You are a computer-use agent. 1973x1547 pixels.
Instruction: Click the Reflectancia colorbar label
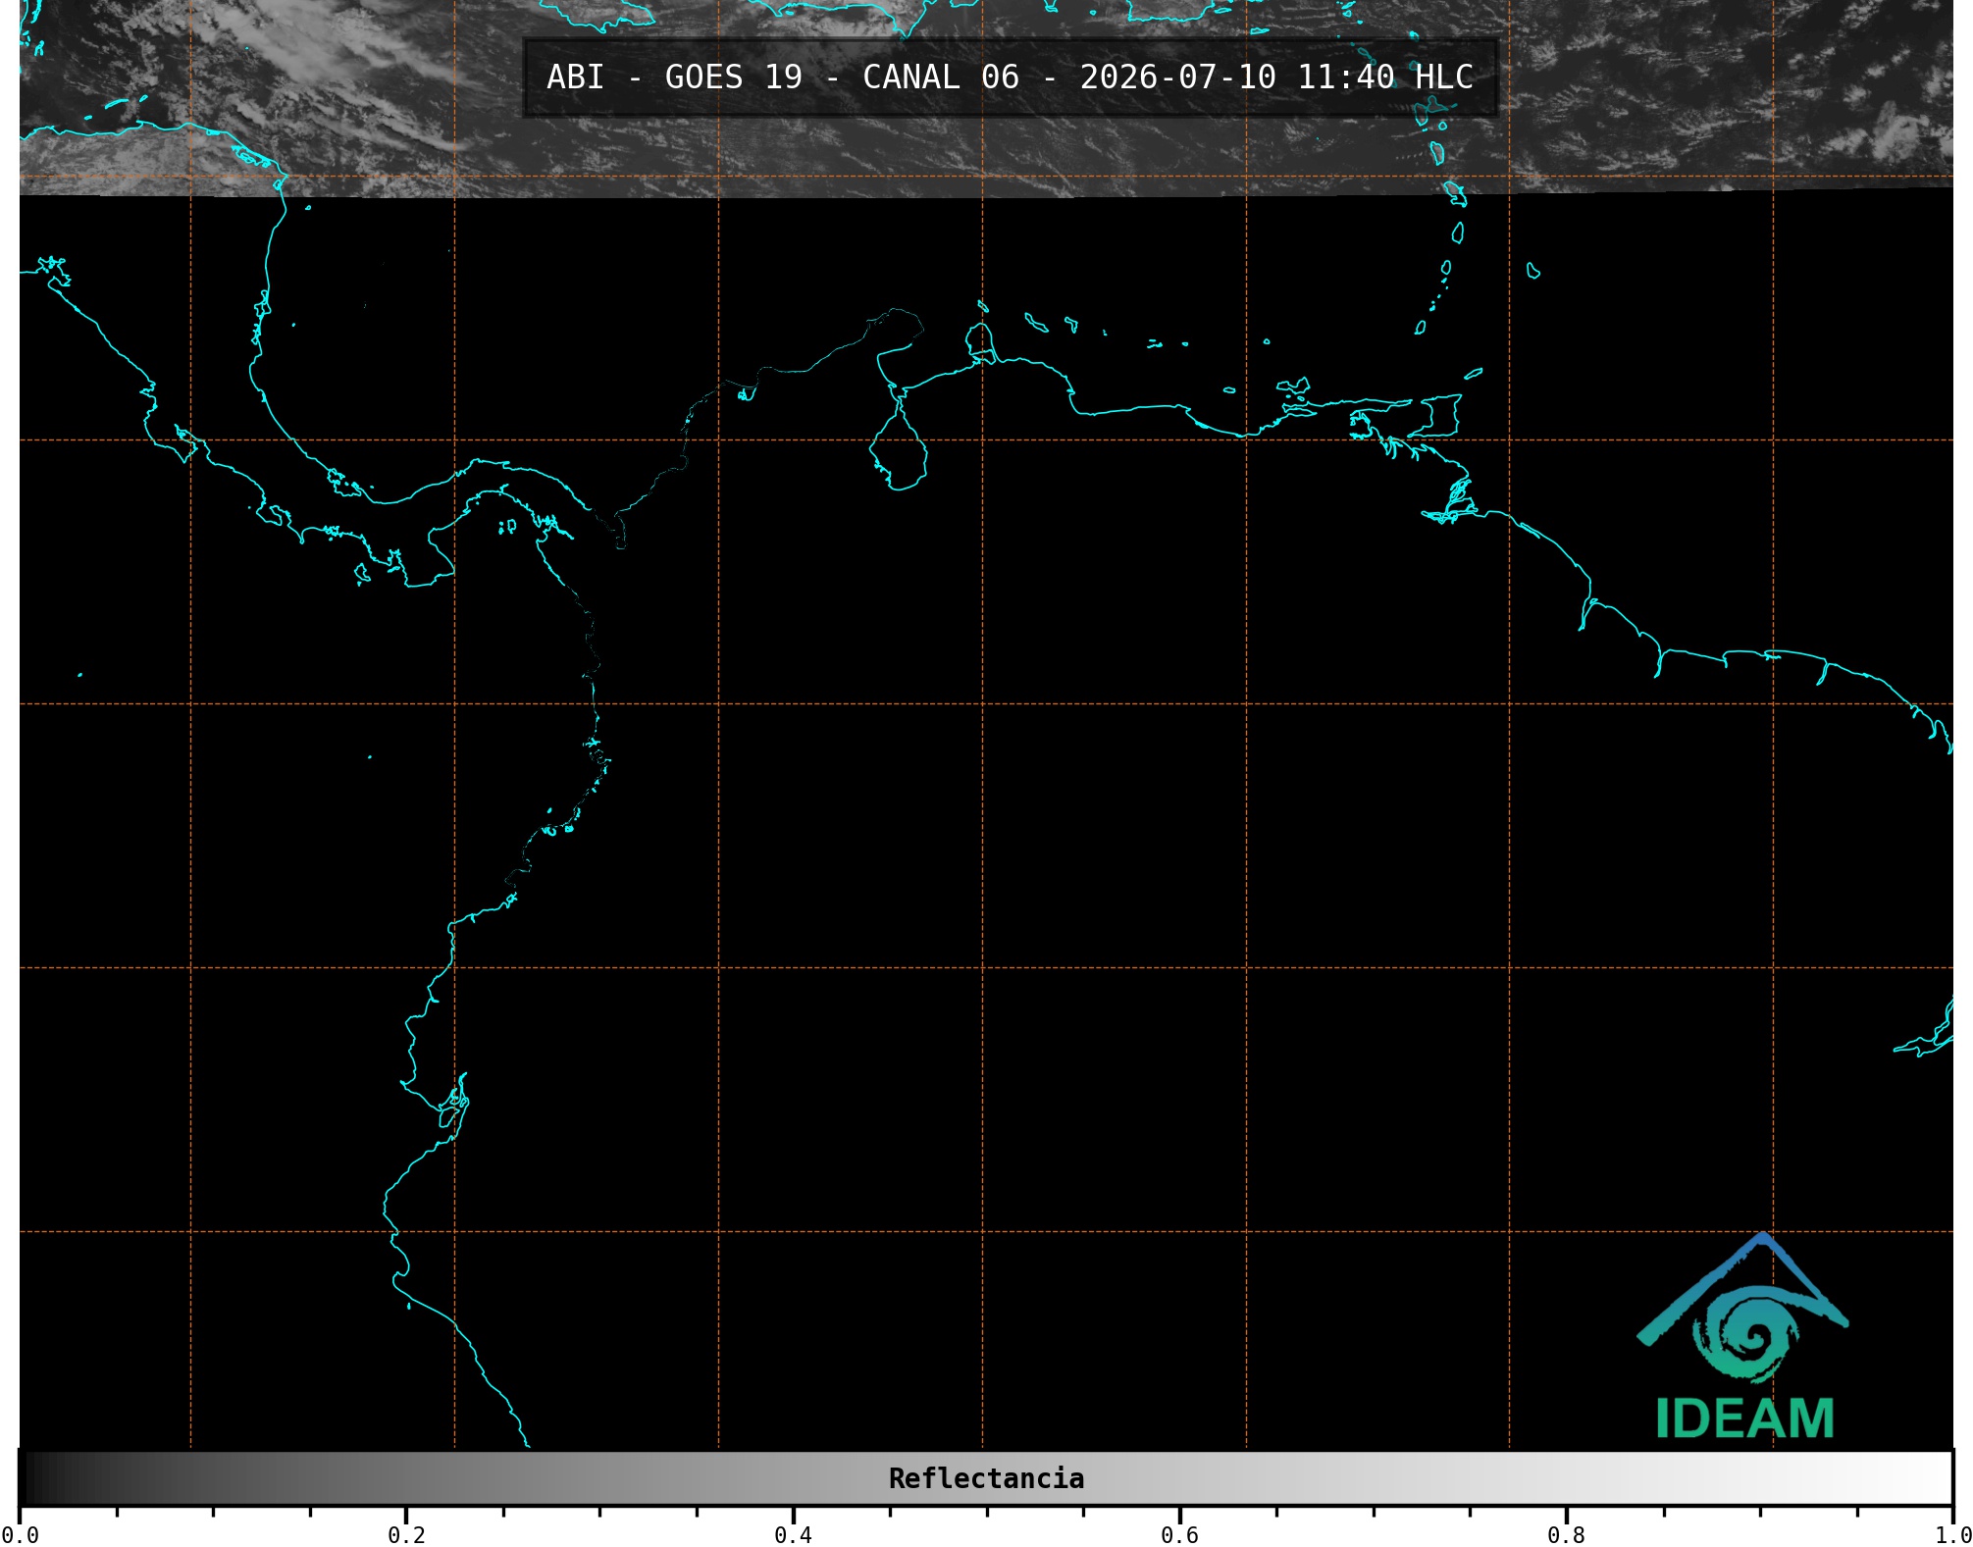coord(986,1478)
